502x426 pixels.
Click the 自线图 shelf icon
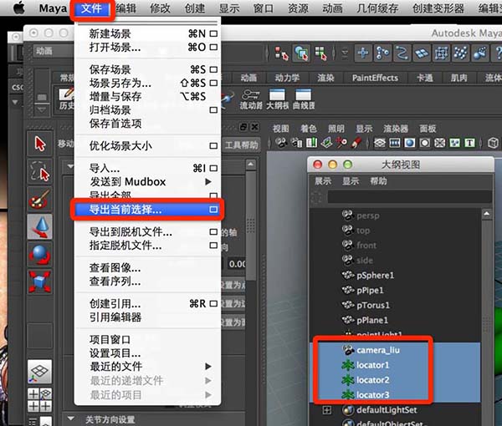click(x=304, y=99)
